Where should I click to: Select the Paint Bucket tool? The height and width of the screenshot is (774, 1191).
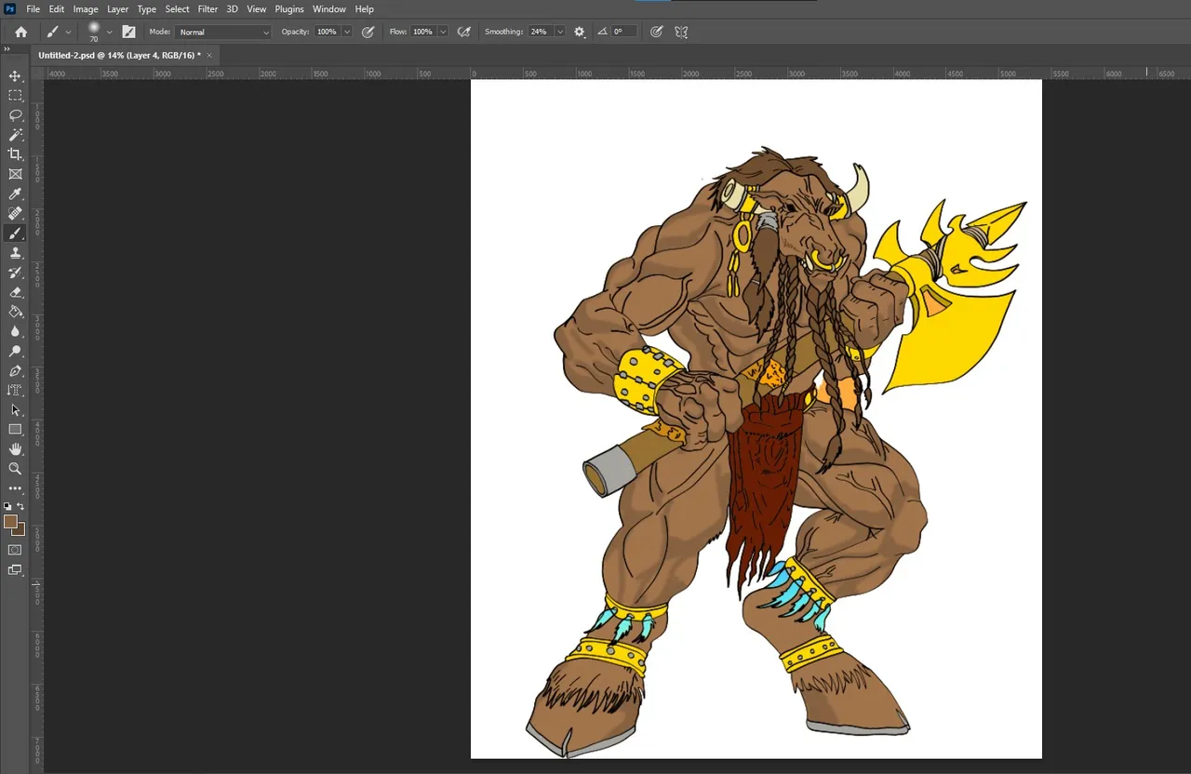(15, 312)
